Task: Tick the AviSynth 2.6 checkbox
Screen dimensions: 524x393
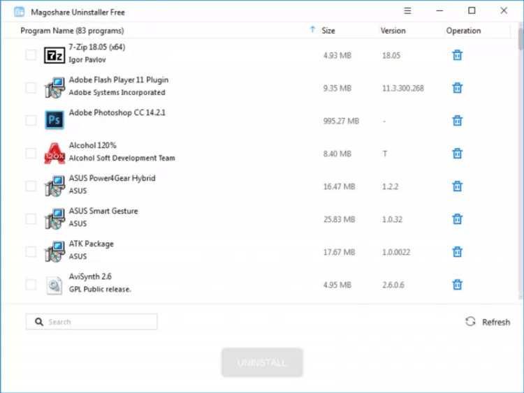Action: pos(31,285)
